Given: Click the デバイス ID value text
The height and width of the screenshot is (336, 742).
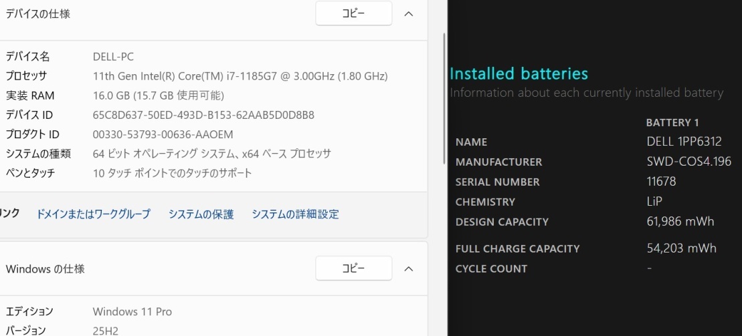Looking at the screenshot, I should tap(203, 115).
